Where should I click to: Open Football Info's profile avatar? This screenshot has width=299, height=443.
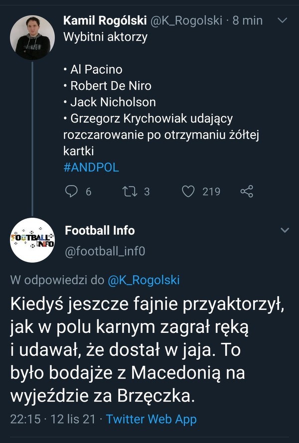point(32,241)
